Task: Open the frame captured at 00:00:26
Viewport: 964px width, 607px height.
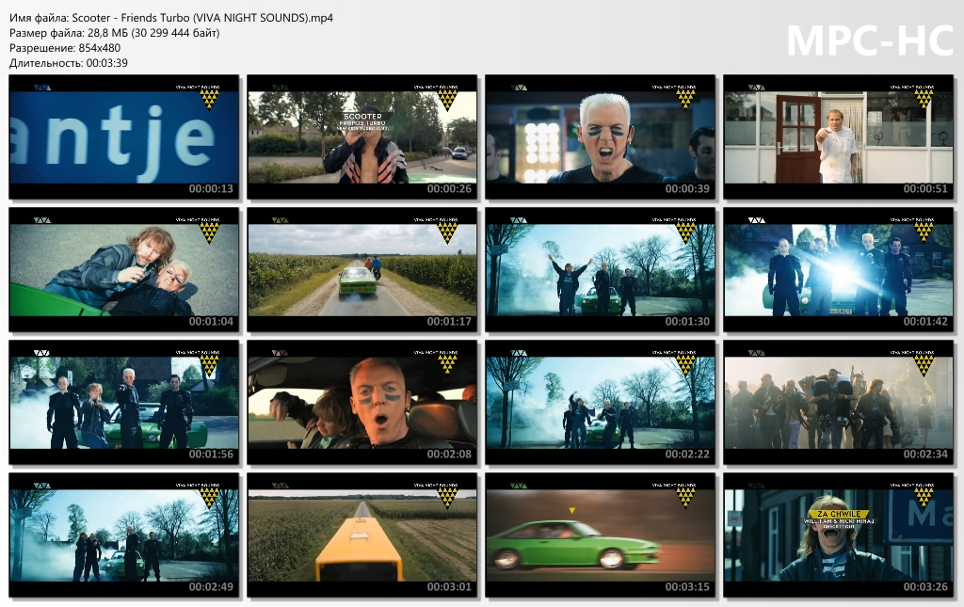Action: 362,137
